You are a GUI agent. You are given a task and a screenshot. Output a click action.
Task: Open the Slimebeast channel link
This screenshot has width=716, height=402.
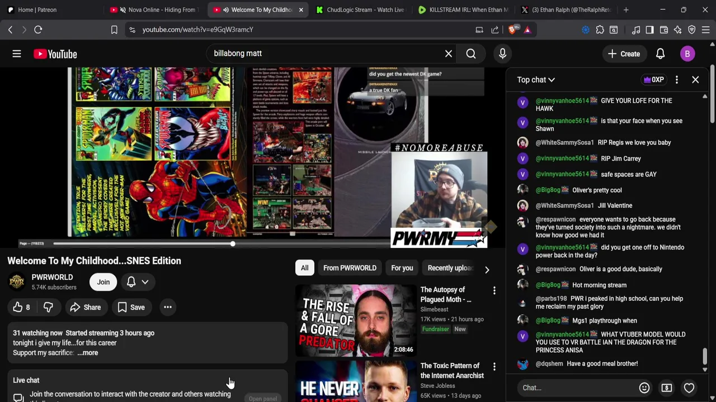click(434, 309)
